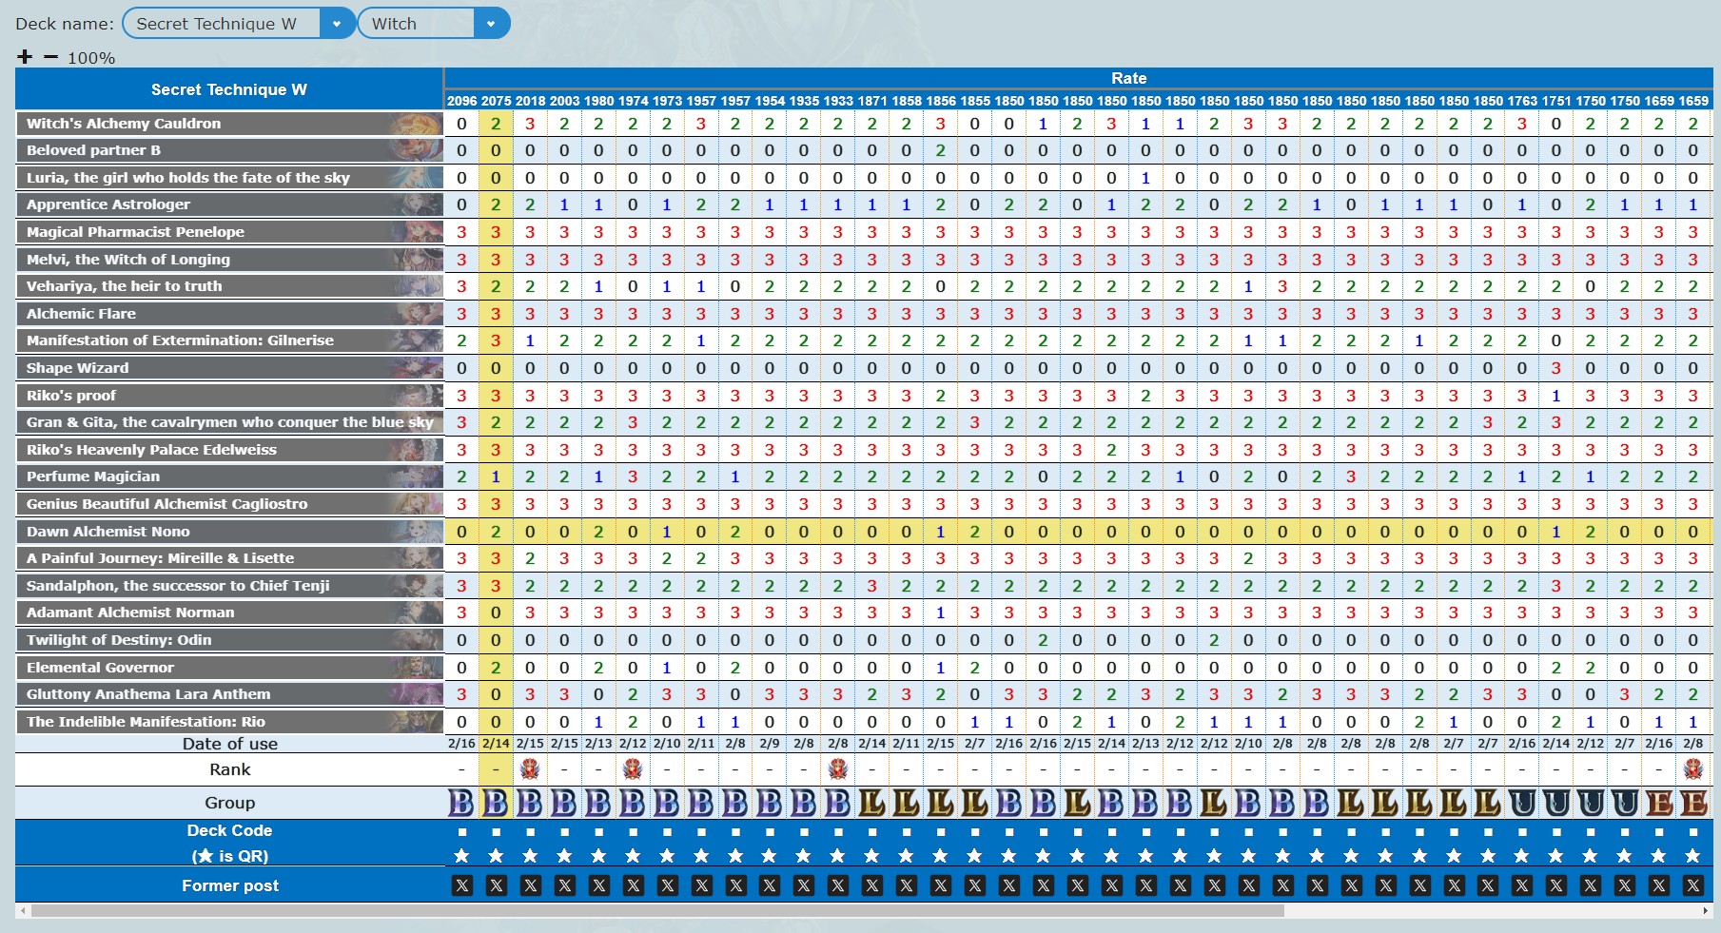This screenshot has height=933, width=1721.
Task: Click rate header 1933
Action: (x=838, y=101)
